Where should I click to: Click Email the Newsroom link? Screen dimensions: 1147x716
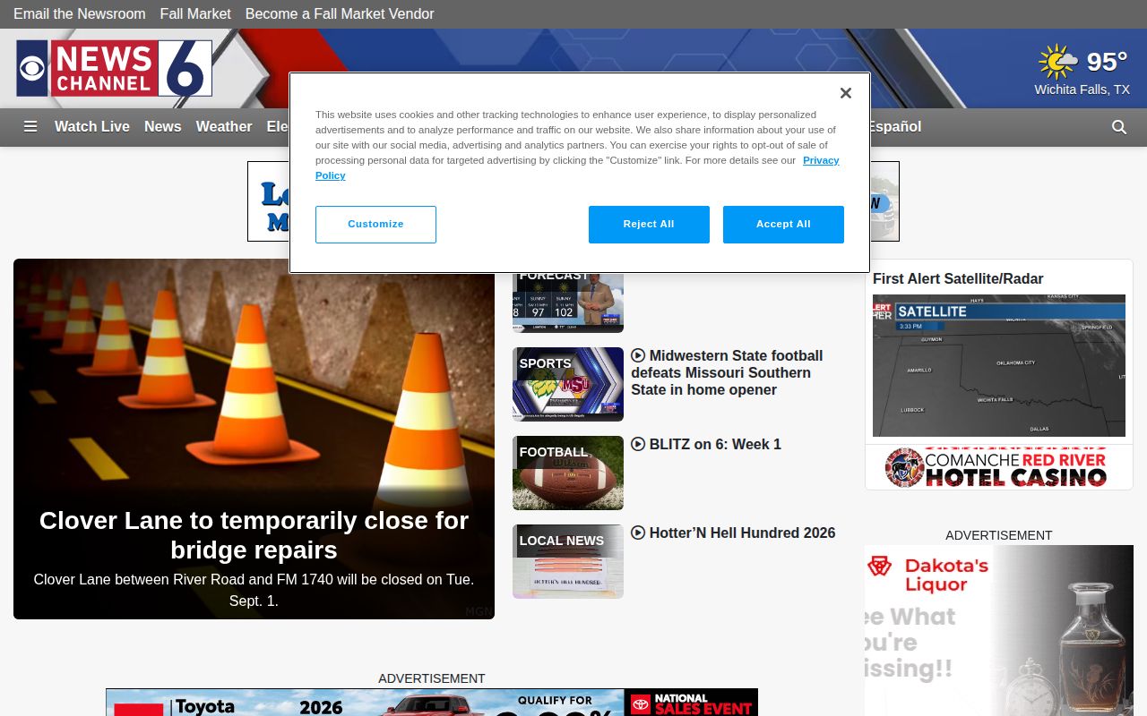[x=80, y=14]
